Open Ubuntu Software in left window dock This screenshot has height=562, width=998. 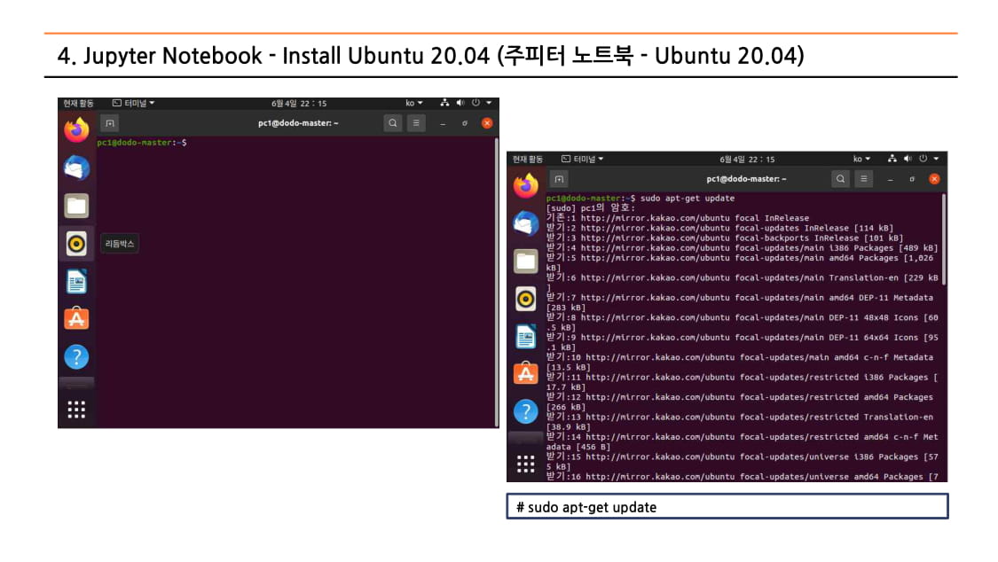76,318
